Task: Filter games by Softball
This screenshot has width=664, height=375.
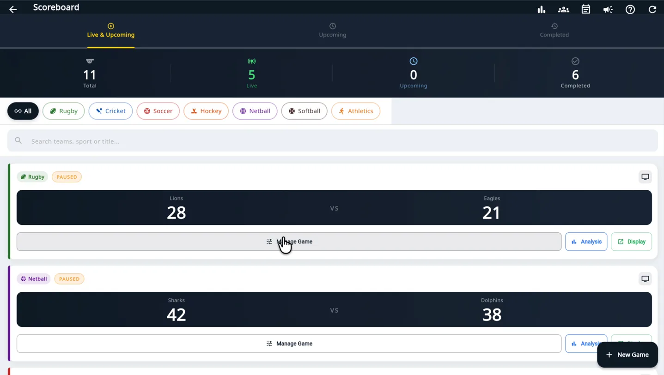Action: point(305,111)
